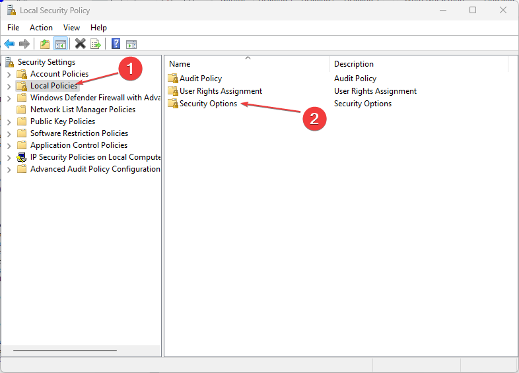This screenshot has width=519, height=373.
Task: Click the Audit Policy folder icon in list
Action: coord(173,79)
